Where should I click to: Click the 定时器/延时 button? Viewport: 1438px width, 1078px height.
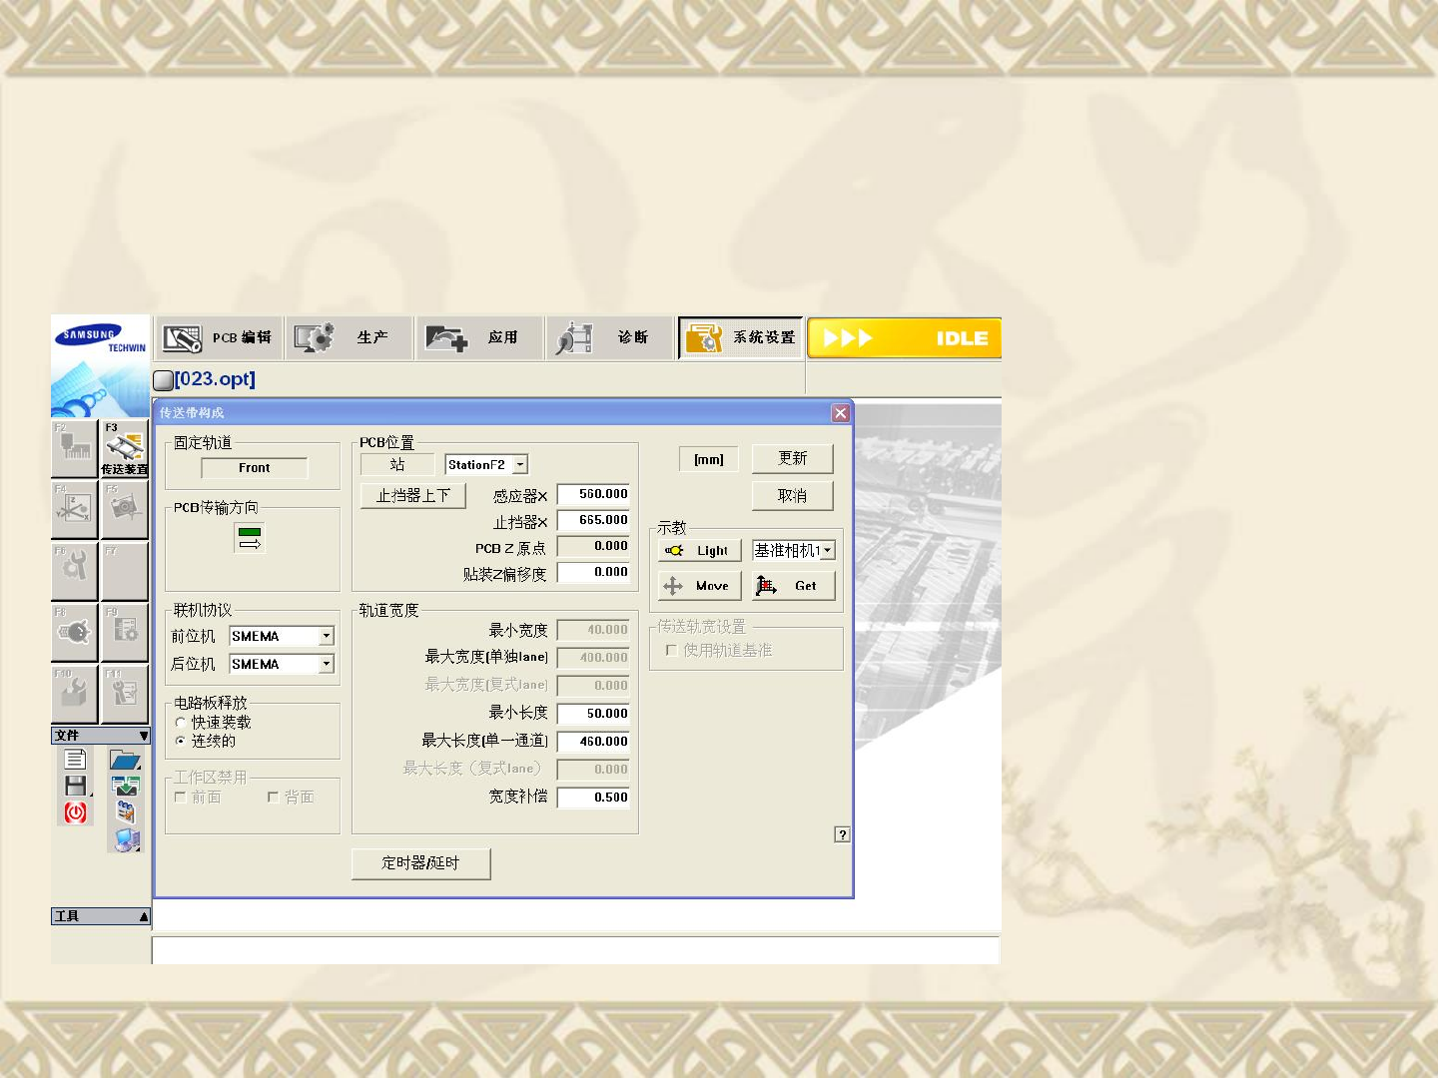(420, 863)
